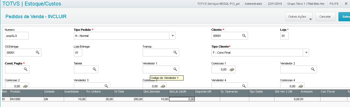Open Vendedor 3 lookup magnifier
350x107 pixels.
tap(106, 86)
